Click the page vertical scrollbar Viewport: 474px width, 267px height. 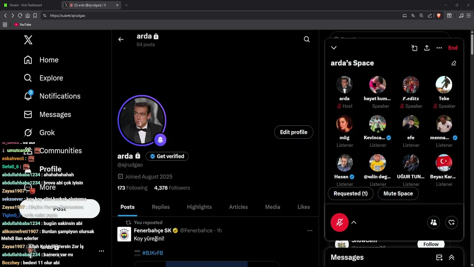pos(472,44)
